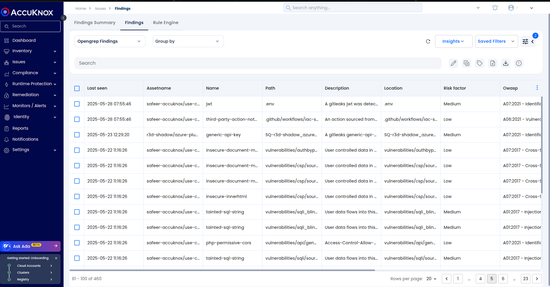The height and width of the screenshot is (287, 550).
Task: Open the account menu chevron at far right
Action: (x=532, y=8)
